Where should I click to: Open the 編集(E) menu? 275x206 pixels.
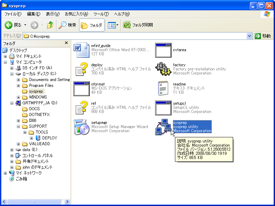33,14
